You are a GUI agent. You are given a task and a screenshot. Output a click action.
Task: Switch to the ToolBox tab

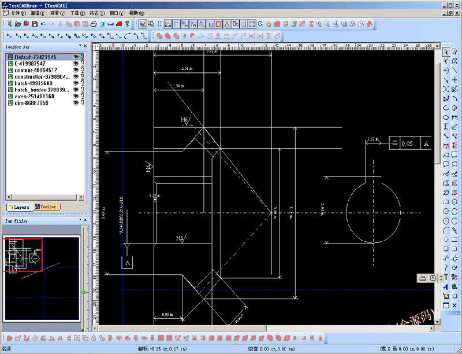[45, 207]
